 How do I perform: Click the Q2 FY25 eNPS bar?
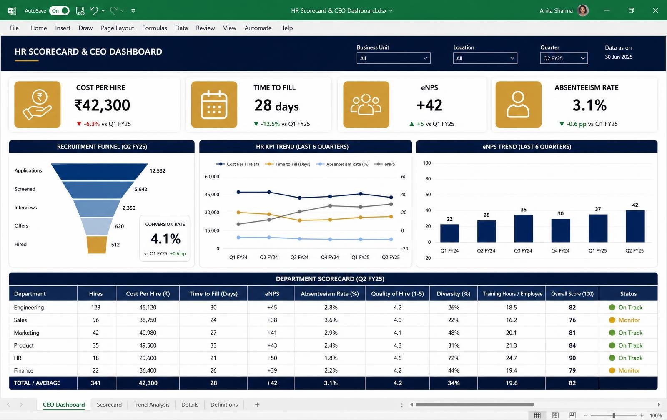(635, 226)
